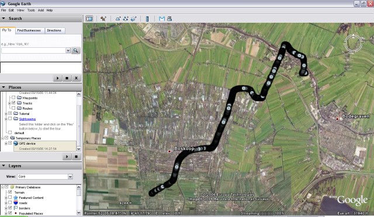Enable the Waypoints checkbox
The image size is (374, 217).
(x=13, y=97)
